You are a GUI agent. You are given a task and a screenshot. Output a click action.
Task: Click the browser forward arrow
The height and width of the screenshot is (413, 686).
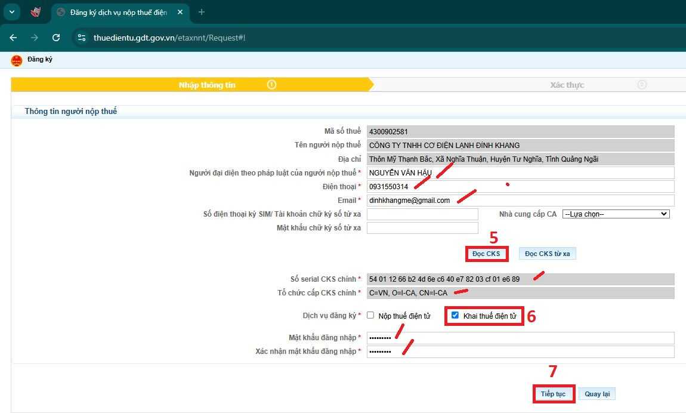(34, 38)
